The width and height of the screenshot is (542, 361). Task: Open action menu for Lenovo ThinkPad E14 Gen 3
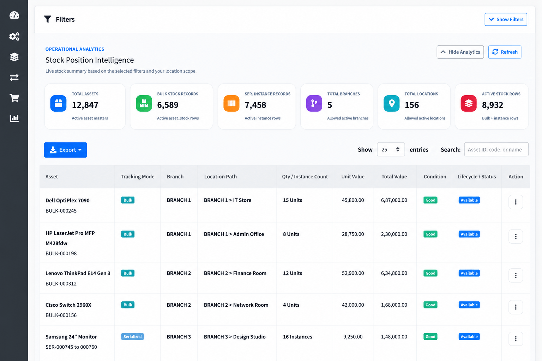(x=516, y=275)
